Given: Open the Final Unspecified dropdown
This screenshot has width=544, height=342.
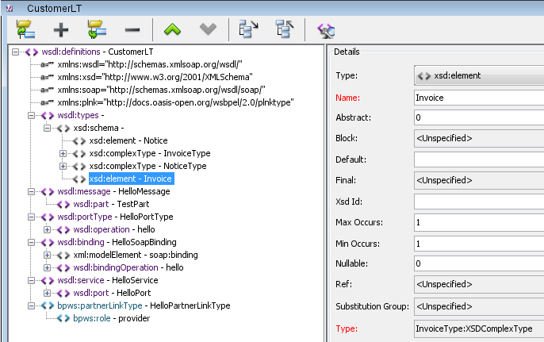Looking at the screenshot, I should click(x=479, y=180).
